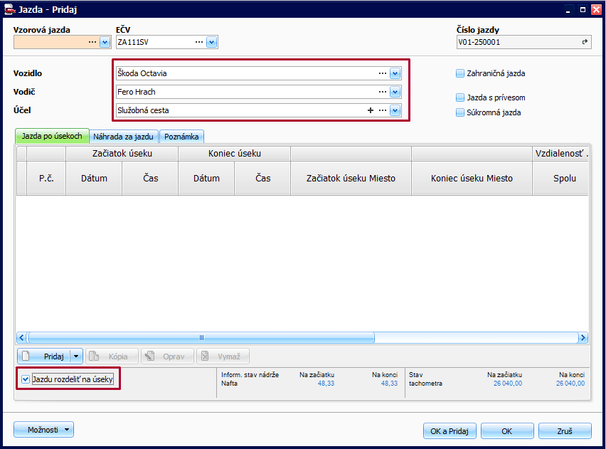Click ellipsis button in Vzorová jazda field

[x=92, y=42]
